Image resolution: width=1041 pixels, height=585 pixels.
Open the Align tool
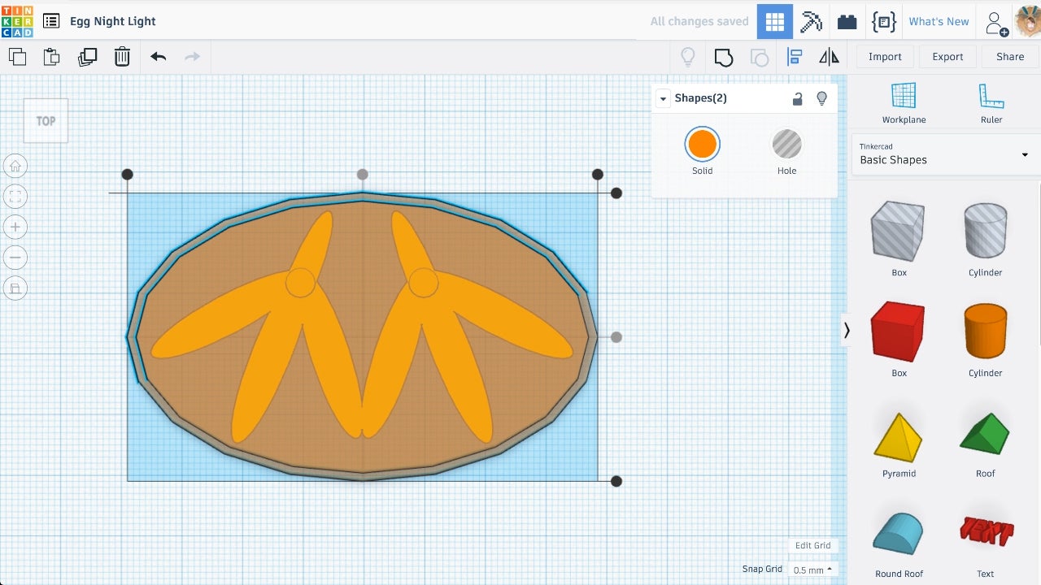[795, 57]
